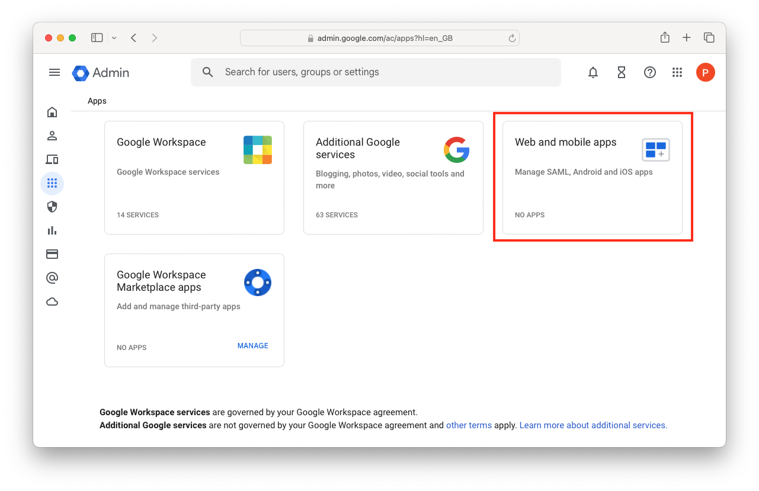Click the Apps breadcrumb

pos(97,101)
